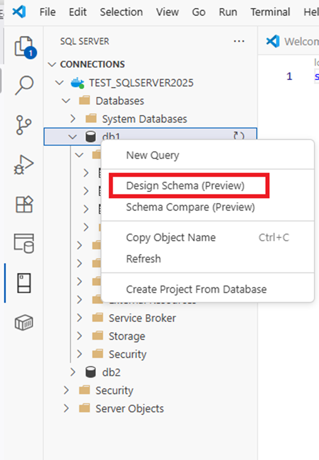319x460 pixels.
Task: Click the Storage folder icon
Action: 98,336
